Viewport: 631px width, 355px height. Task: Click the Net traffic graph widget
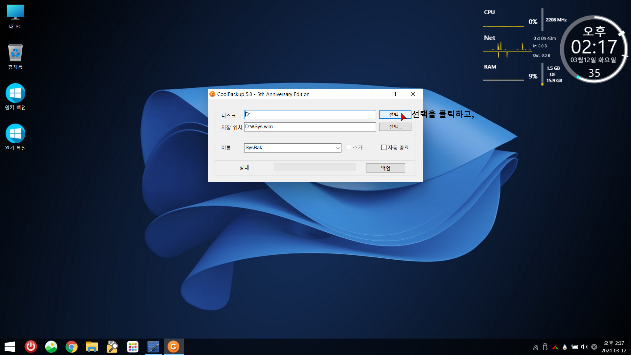(507, 50)
